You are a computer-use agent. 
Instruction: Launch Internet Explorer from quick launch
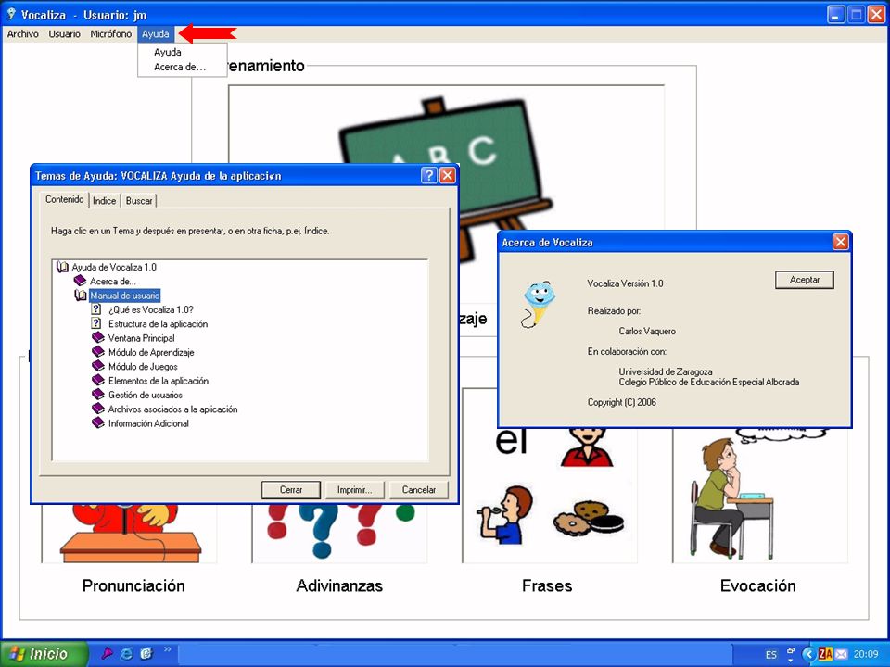(127, 653)
